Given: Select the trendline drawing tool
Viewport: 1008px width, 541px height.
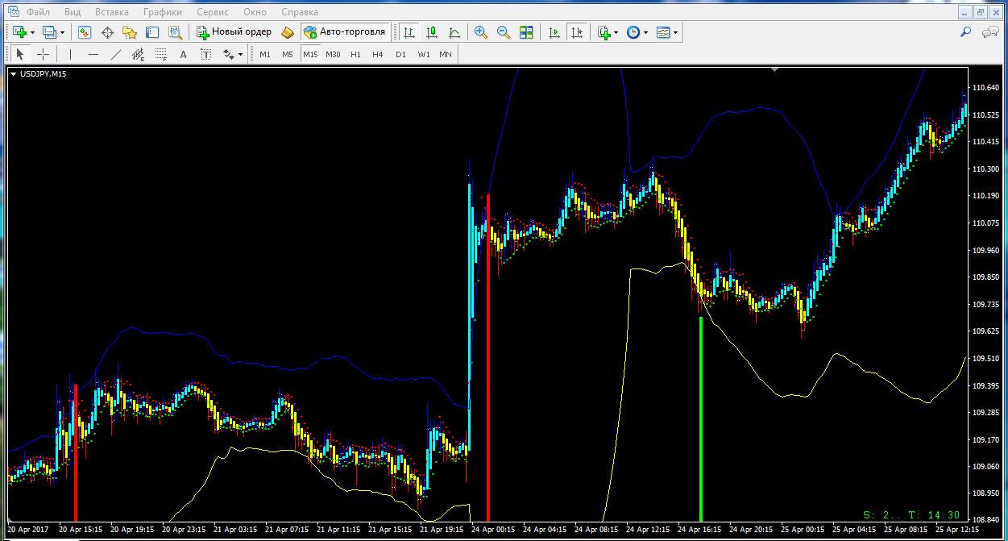Looking at the screenshot, I should click(x=115, y=54).
